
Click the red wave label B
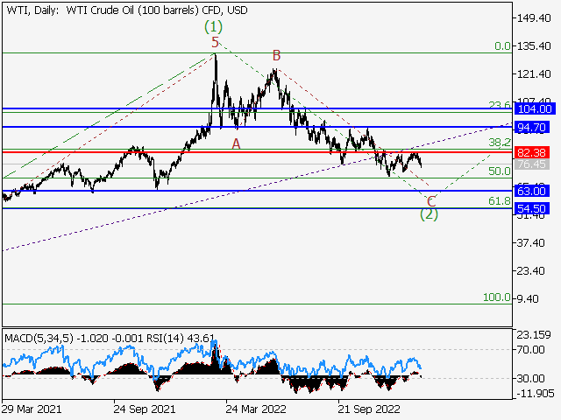tap(277, 56)
